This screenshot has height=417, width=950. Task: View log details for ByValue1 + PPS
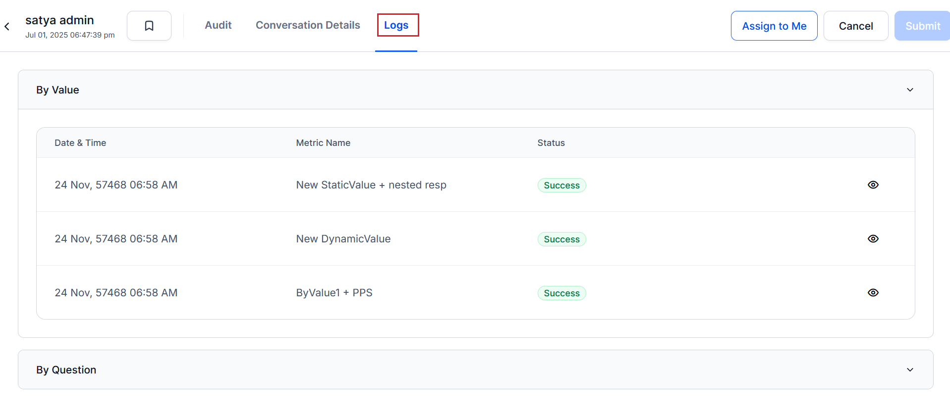pos(873,292)
